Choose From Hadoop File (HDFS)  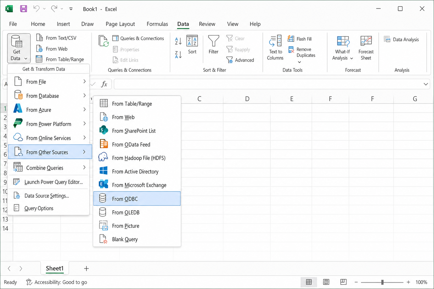(x=137, y=158)
